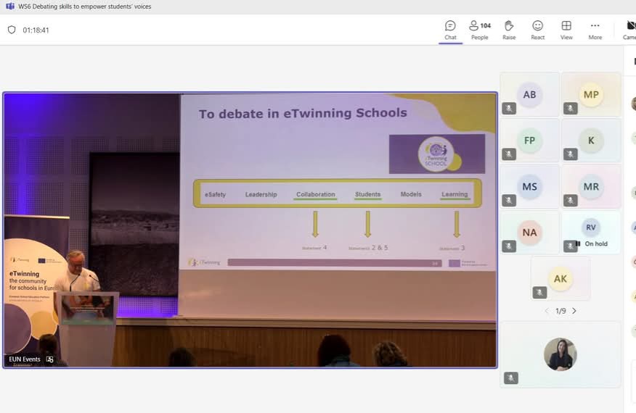The height and width of the screenshot is (413, 636).
Task: Click muted mic icon on FP tile
Action: click(509, 154)
